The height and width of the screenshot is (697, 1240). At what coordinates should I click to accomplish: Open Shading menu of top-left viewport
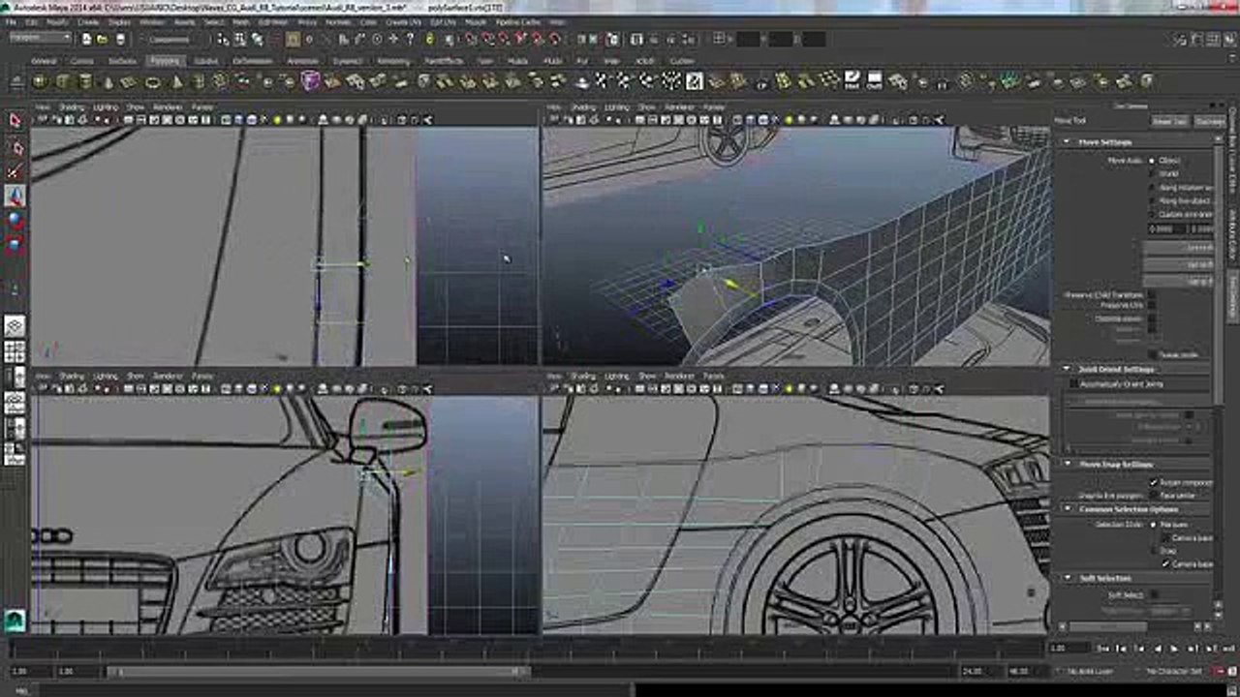[x=72, y=106]
